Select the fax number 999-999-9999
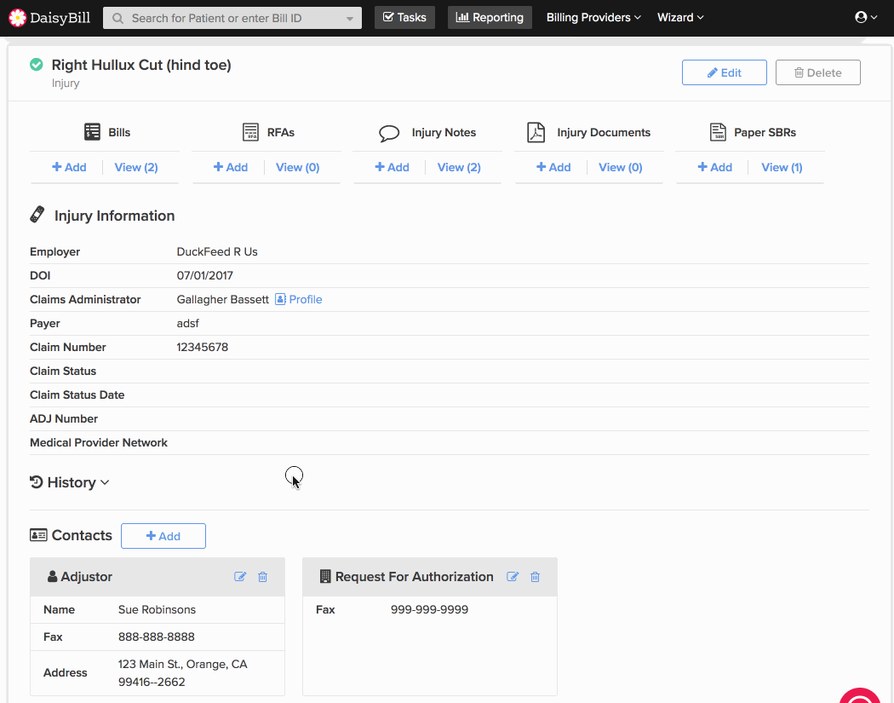This screenshot has height=703, width=894. tap(429, 609)
